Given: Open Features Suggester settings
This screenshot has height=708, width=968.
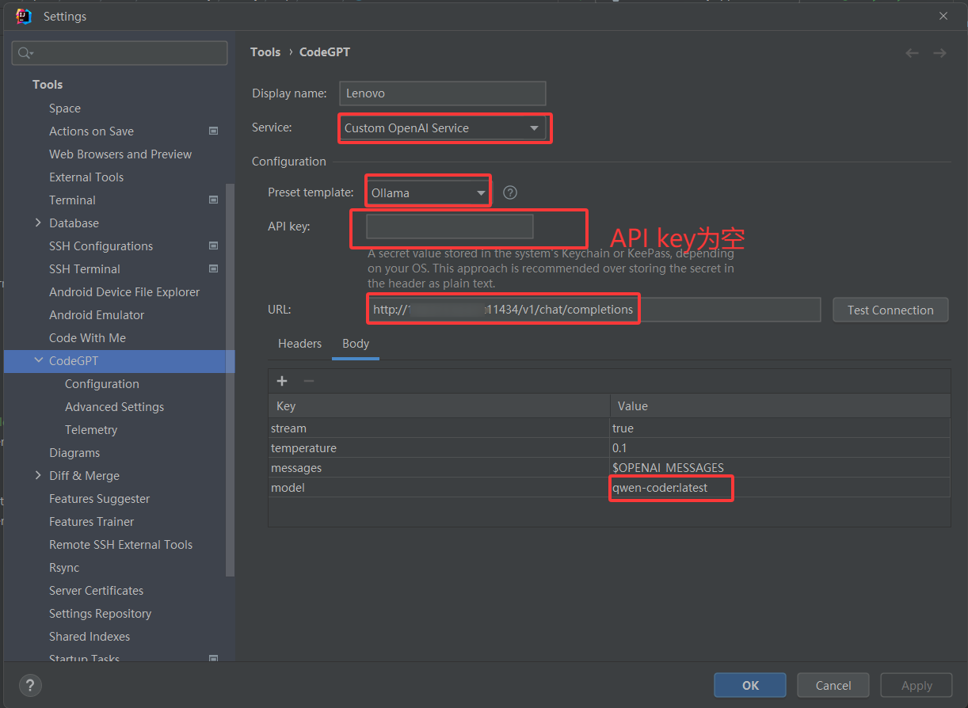Looking at the screenshot, I should tap(99, 498).
